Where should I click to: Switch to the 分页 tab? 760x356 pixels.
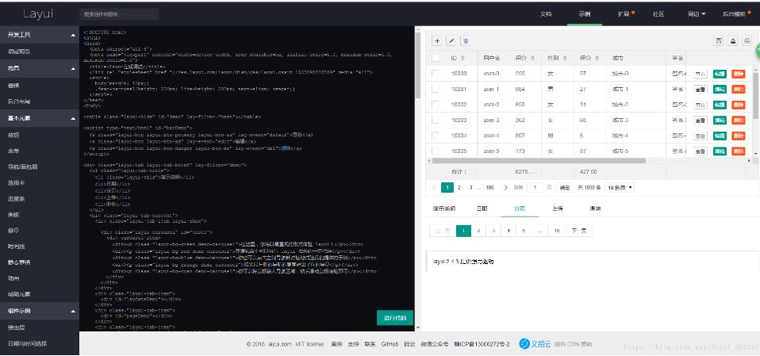pyautogui.click(x=520, y=209)
